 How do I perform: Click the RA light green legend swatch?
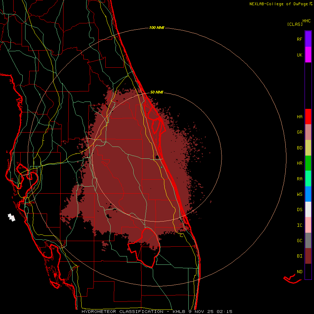pyautogui.click(x=308, y=179)
